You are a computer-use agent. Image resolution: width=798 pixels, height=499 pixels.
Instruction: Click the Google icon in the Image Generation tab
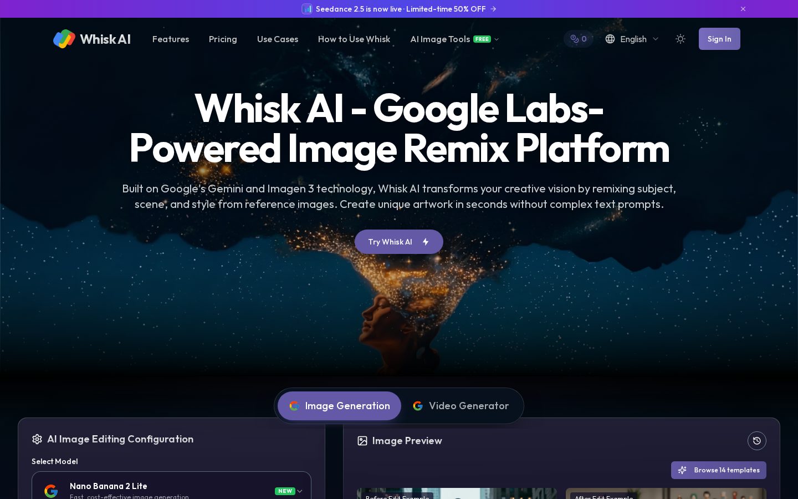[x=294, y=406]
